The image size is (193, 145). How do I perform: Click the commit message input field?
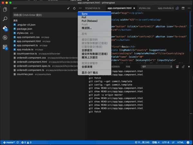(x=45, y=15)
